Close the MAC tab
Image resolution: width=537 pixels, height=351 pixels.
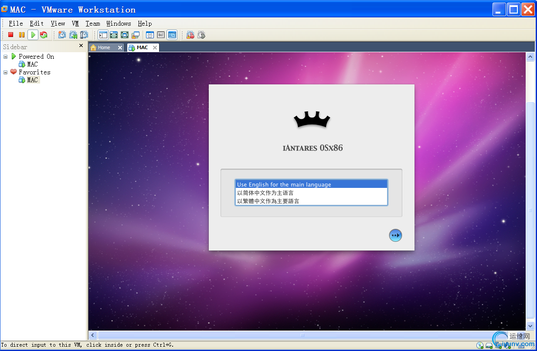[154, 47]
